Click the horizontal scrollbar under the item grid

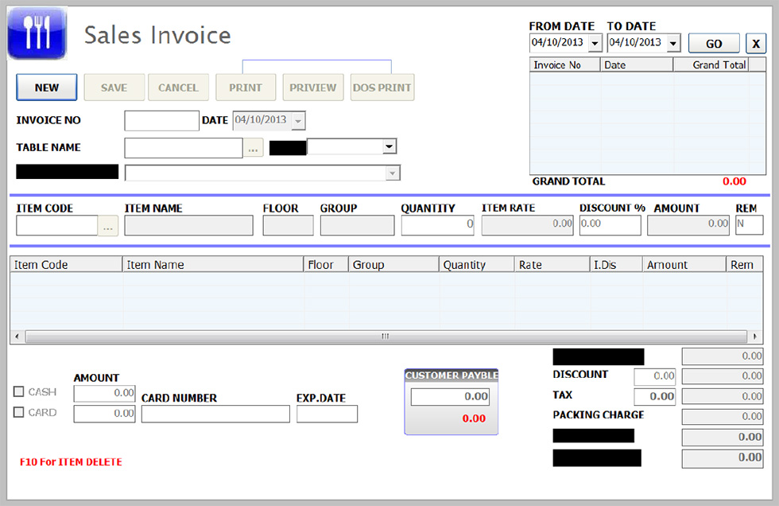tap(385, 337)
